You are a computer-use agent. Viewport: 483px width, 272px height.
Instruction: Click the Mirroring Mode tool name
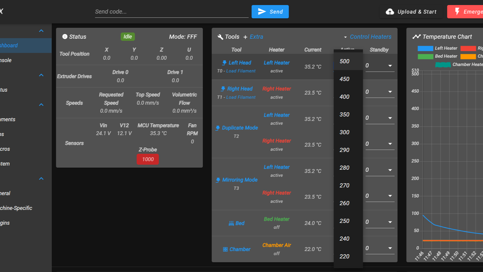click(x=240, y=180)
